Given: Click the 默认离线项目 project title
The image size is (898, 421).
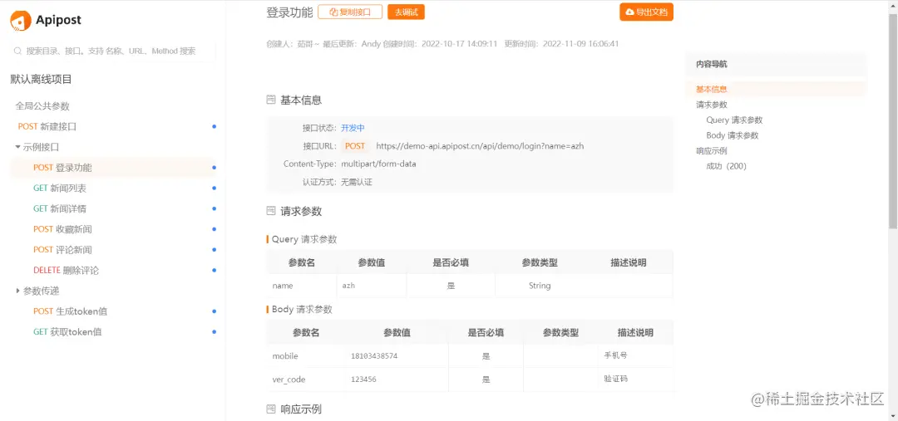Looking at the screenshot, I should point(42,80).
